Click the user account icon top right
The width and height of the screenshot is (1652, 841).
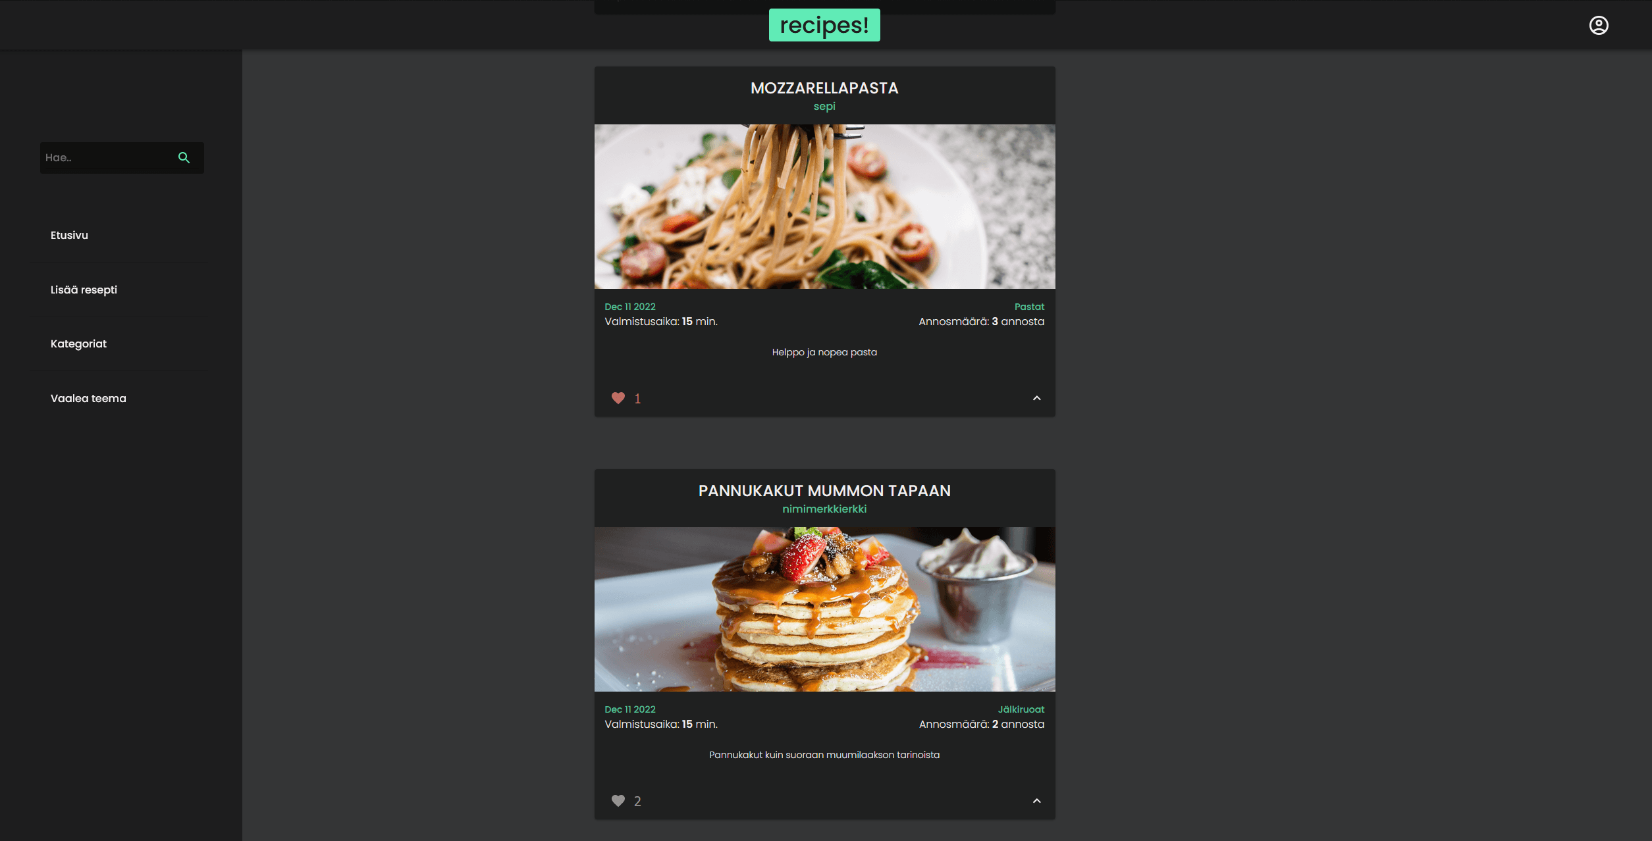point(1599,24)
